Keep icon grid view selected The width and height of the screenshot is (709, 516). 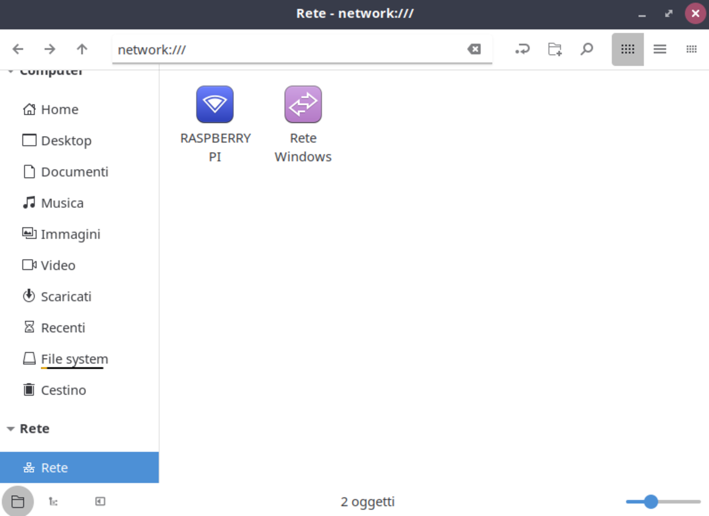(627, 49)
